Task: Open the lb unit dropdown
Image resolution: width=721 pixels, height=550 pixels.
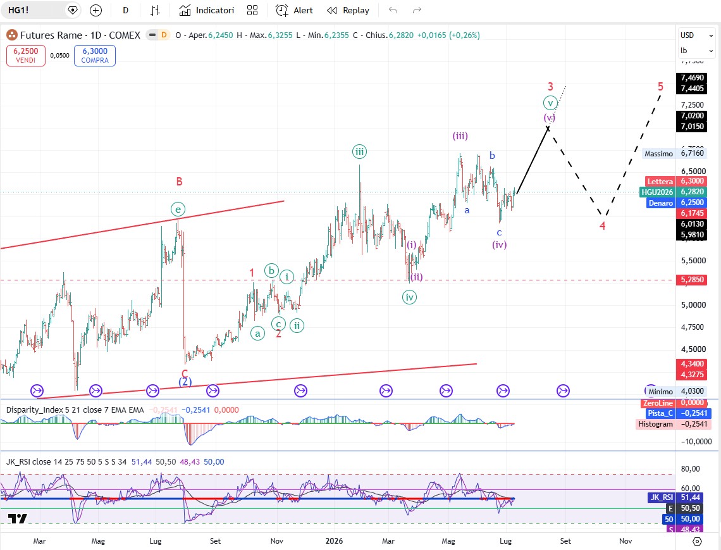Action: [696, 51]
